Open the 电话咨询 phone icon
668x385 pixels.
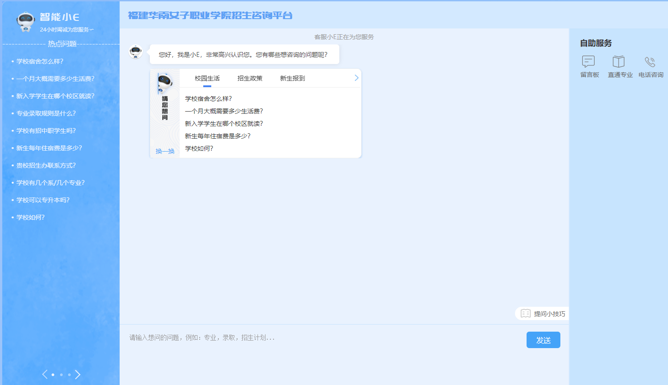coord(650,61)
